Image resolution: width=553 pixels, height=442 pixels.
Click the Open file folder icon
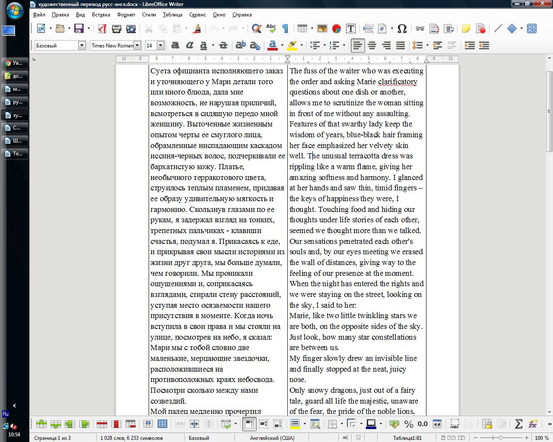point(60,28)
